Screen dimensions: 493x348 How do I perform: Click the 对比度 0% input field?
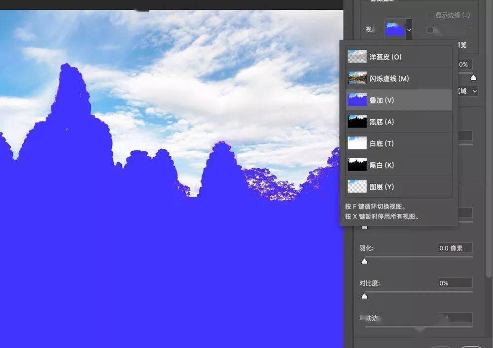pos(455,283)
